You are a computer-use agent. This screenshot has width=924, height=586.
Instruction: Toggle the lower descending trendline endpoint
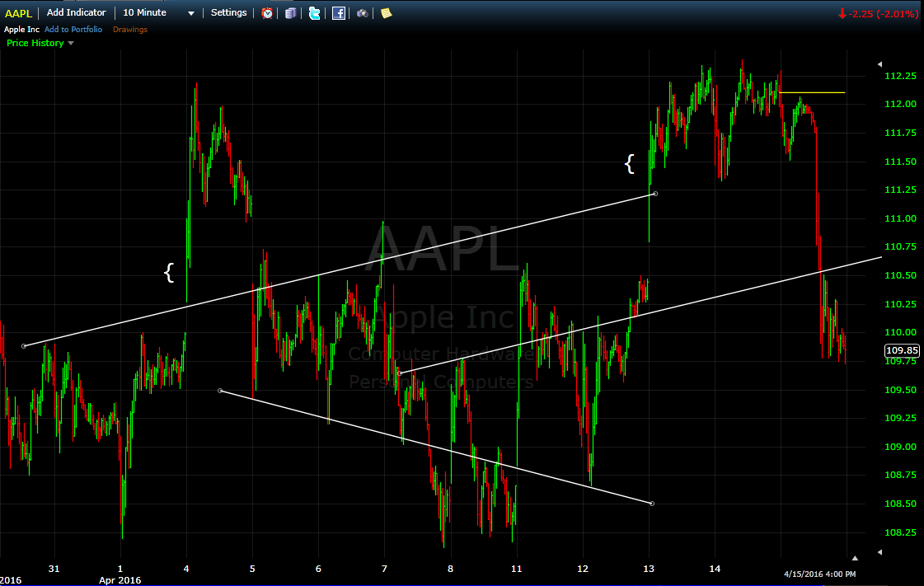pos(650,503)
